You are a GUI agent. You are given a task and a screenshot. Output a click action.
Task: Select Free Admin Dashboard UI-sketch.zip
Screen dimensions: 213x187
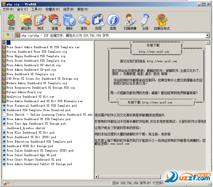pos(34,65)
